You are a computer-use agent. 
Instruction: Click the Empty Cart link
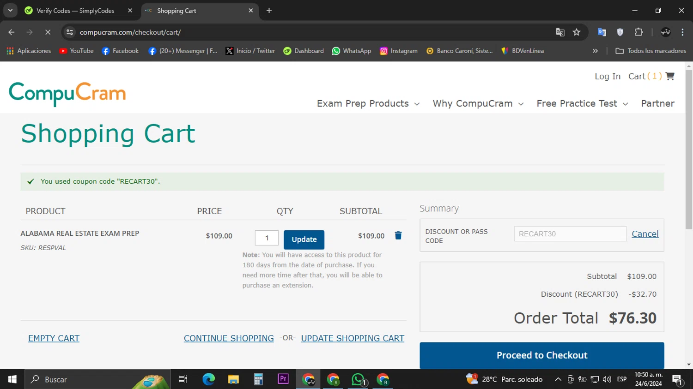(54, 338)
